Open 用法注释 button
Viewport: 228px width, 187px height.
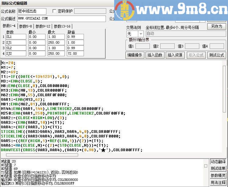(x=218, y=183)
